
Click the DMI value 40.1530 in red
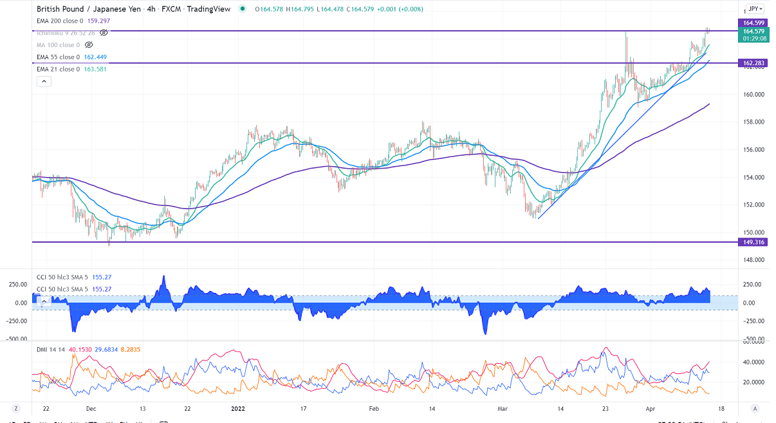tap(80, 349)
